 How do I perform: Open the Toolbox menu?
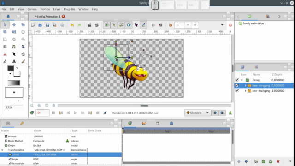45,9
